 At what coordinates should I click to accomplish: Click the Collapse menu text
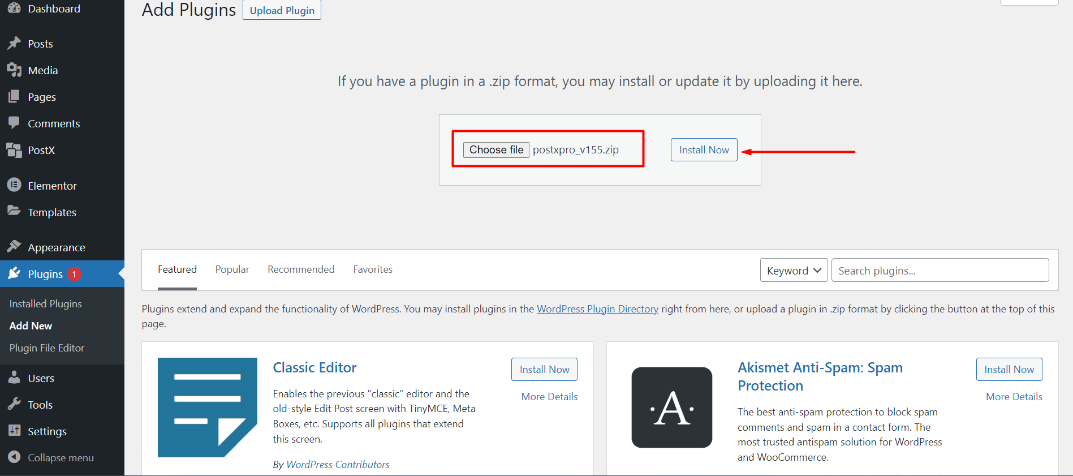[x=61, y=457]
